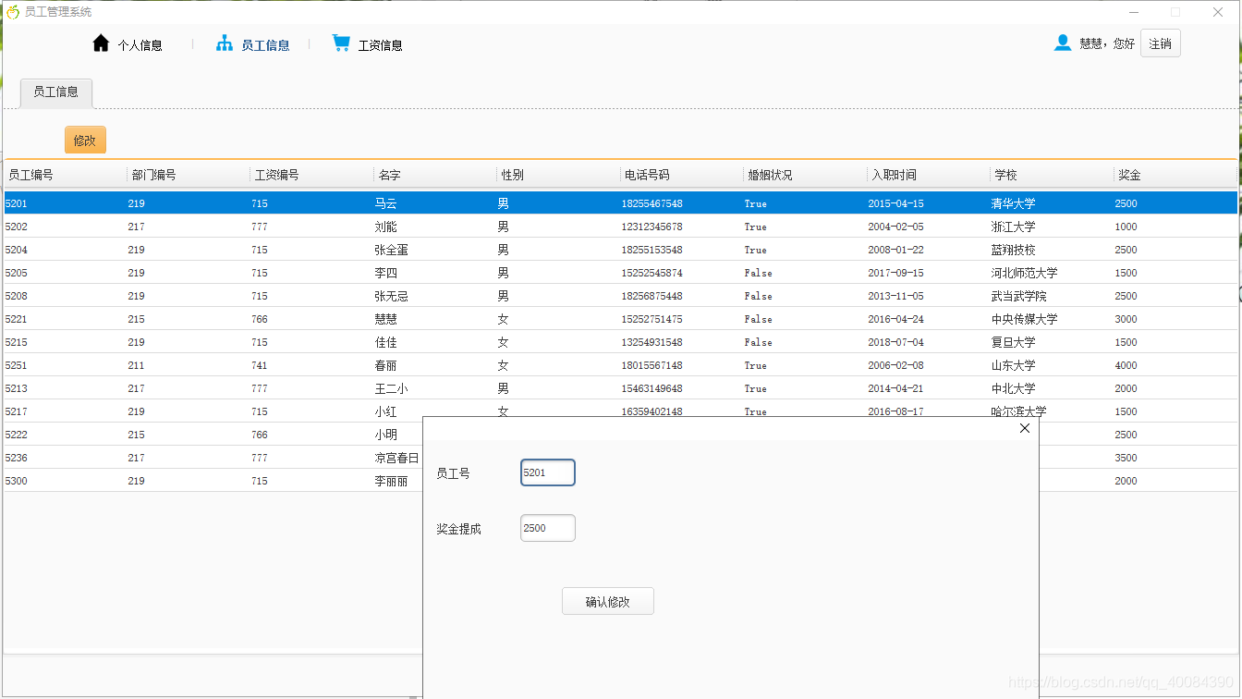Screen dimensions: 1242x699
Task: Click the 学校 column header
Action: point(1052,175)
